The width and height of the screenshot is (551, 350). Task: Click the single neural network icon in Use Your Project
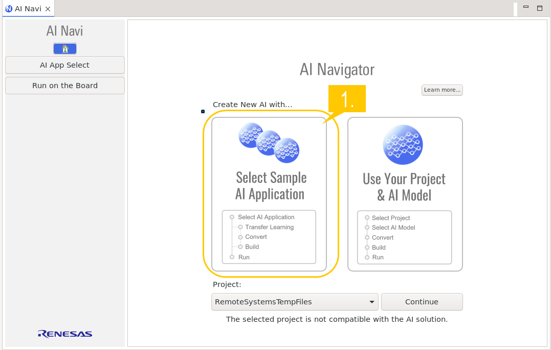click(403, 145)
